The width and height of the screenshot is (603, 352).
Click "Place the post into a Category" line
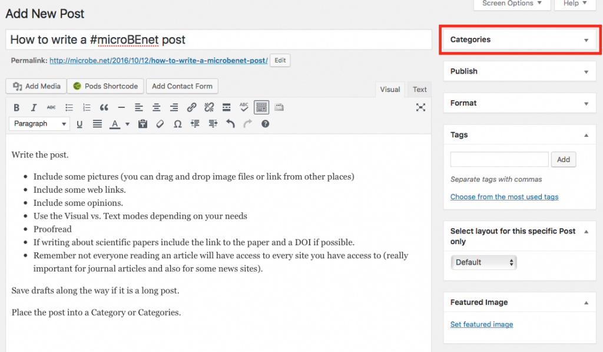click(96, 312)
